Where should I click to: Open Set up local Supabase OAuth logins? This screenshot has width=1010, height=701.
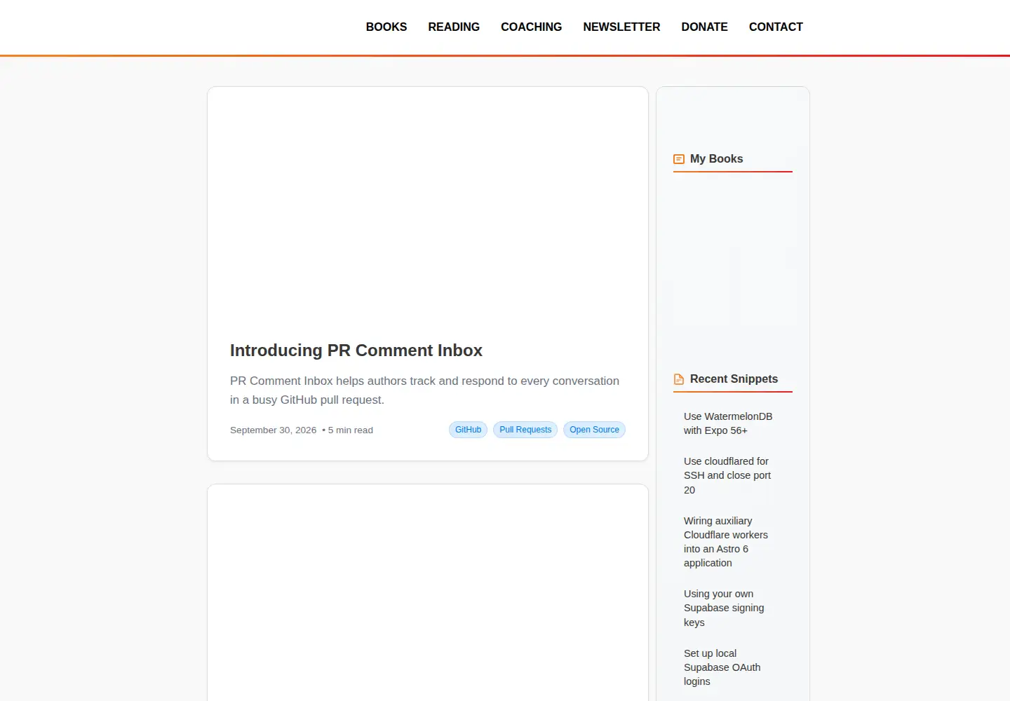722,667
